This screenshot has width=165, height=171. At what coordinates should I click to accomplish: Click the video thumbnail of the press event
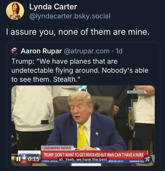click(83, 126)
